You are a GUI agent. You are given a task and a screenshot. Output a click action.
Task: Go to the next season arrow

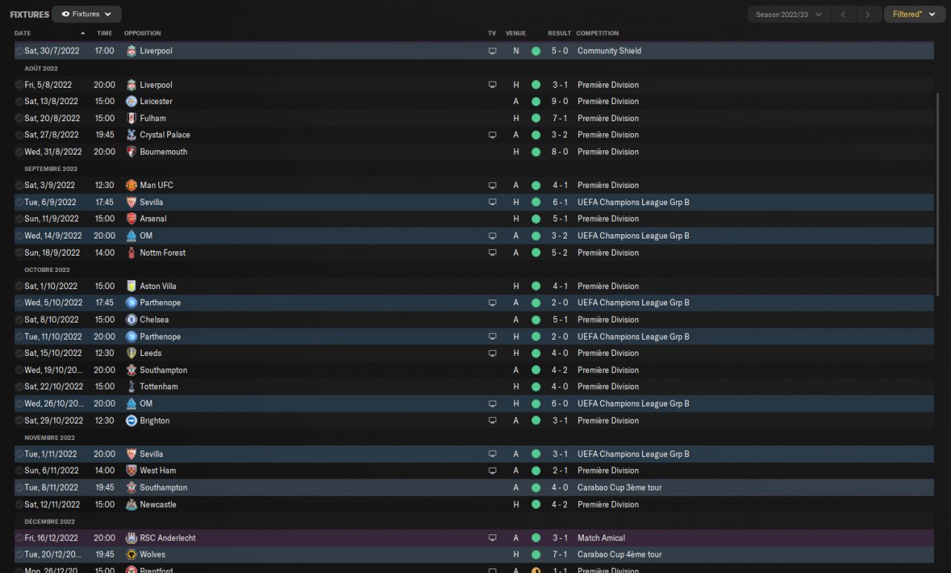(867, 14)
